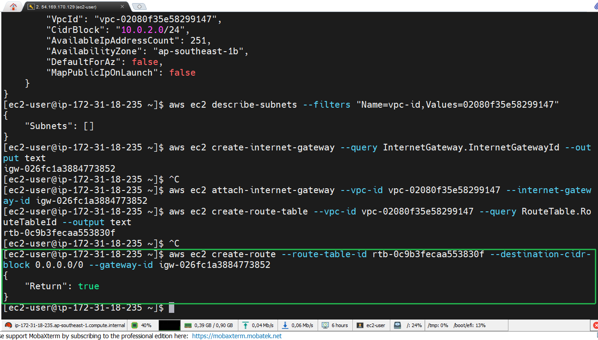Click the '--gateway-id' option text
Viewport: 598px width, 340px height.
click(x=121, y=265)
